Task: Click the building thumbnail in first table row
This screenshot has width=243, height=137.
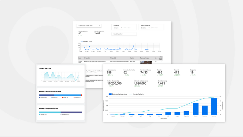Action: (146, 63)
